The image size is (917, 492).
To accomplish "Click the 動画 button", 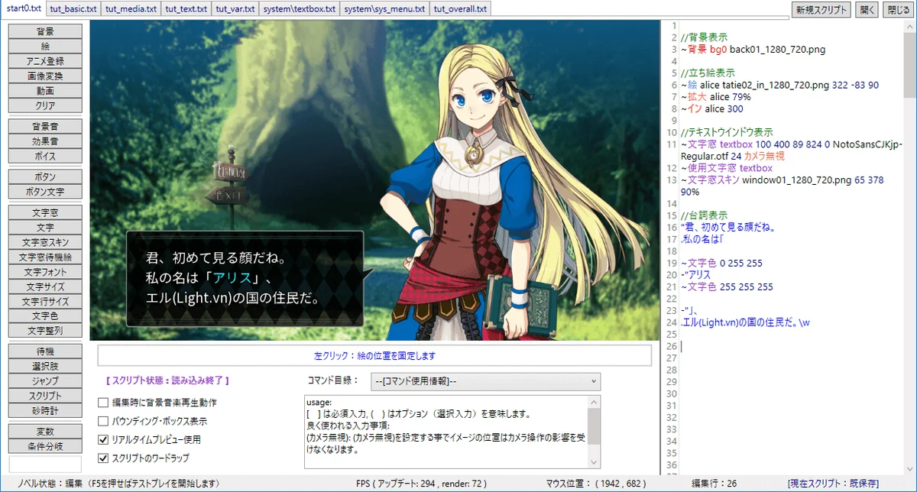I will pos(45,91).
